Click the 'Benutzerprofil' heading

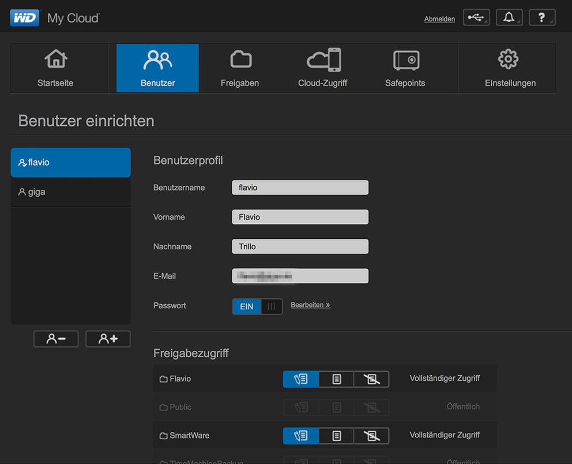pos(188,160)
